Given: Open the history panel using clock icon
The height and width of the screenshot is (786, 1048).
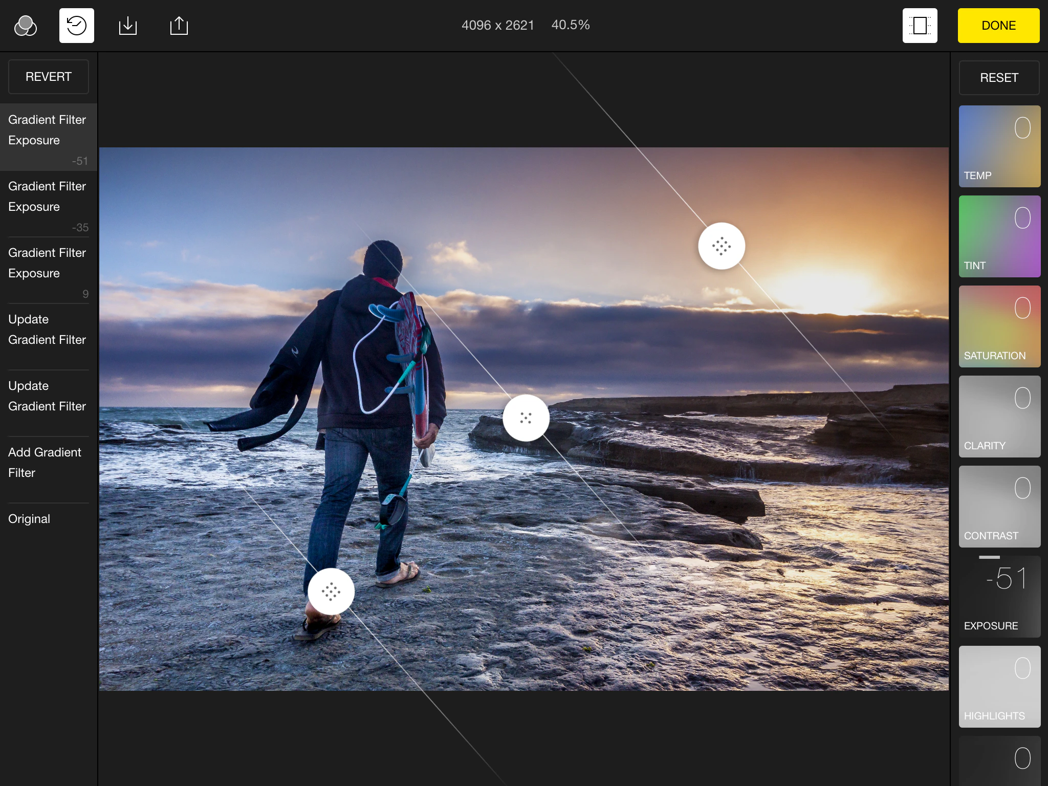Looking at the screenshot, I should pyautogui.click(x=76, y=25).
